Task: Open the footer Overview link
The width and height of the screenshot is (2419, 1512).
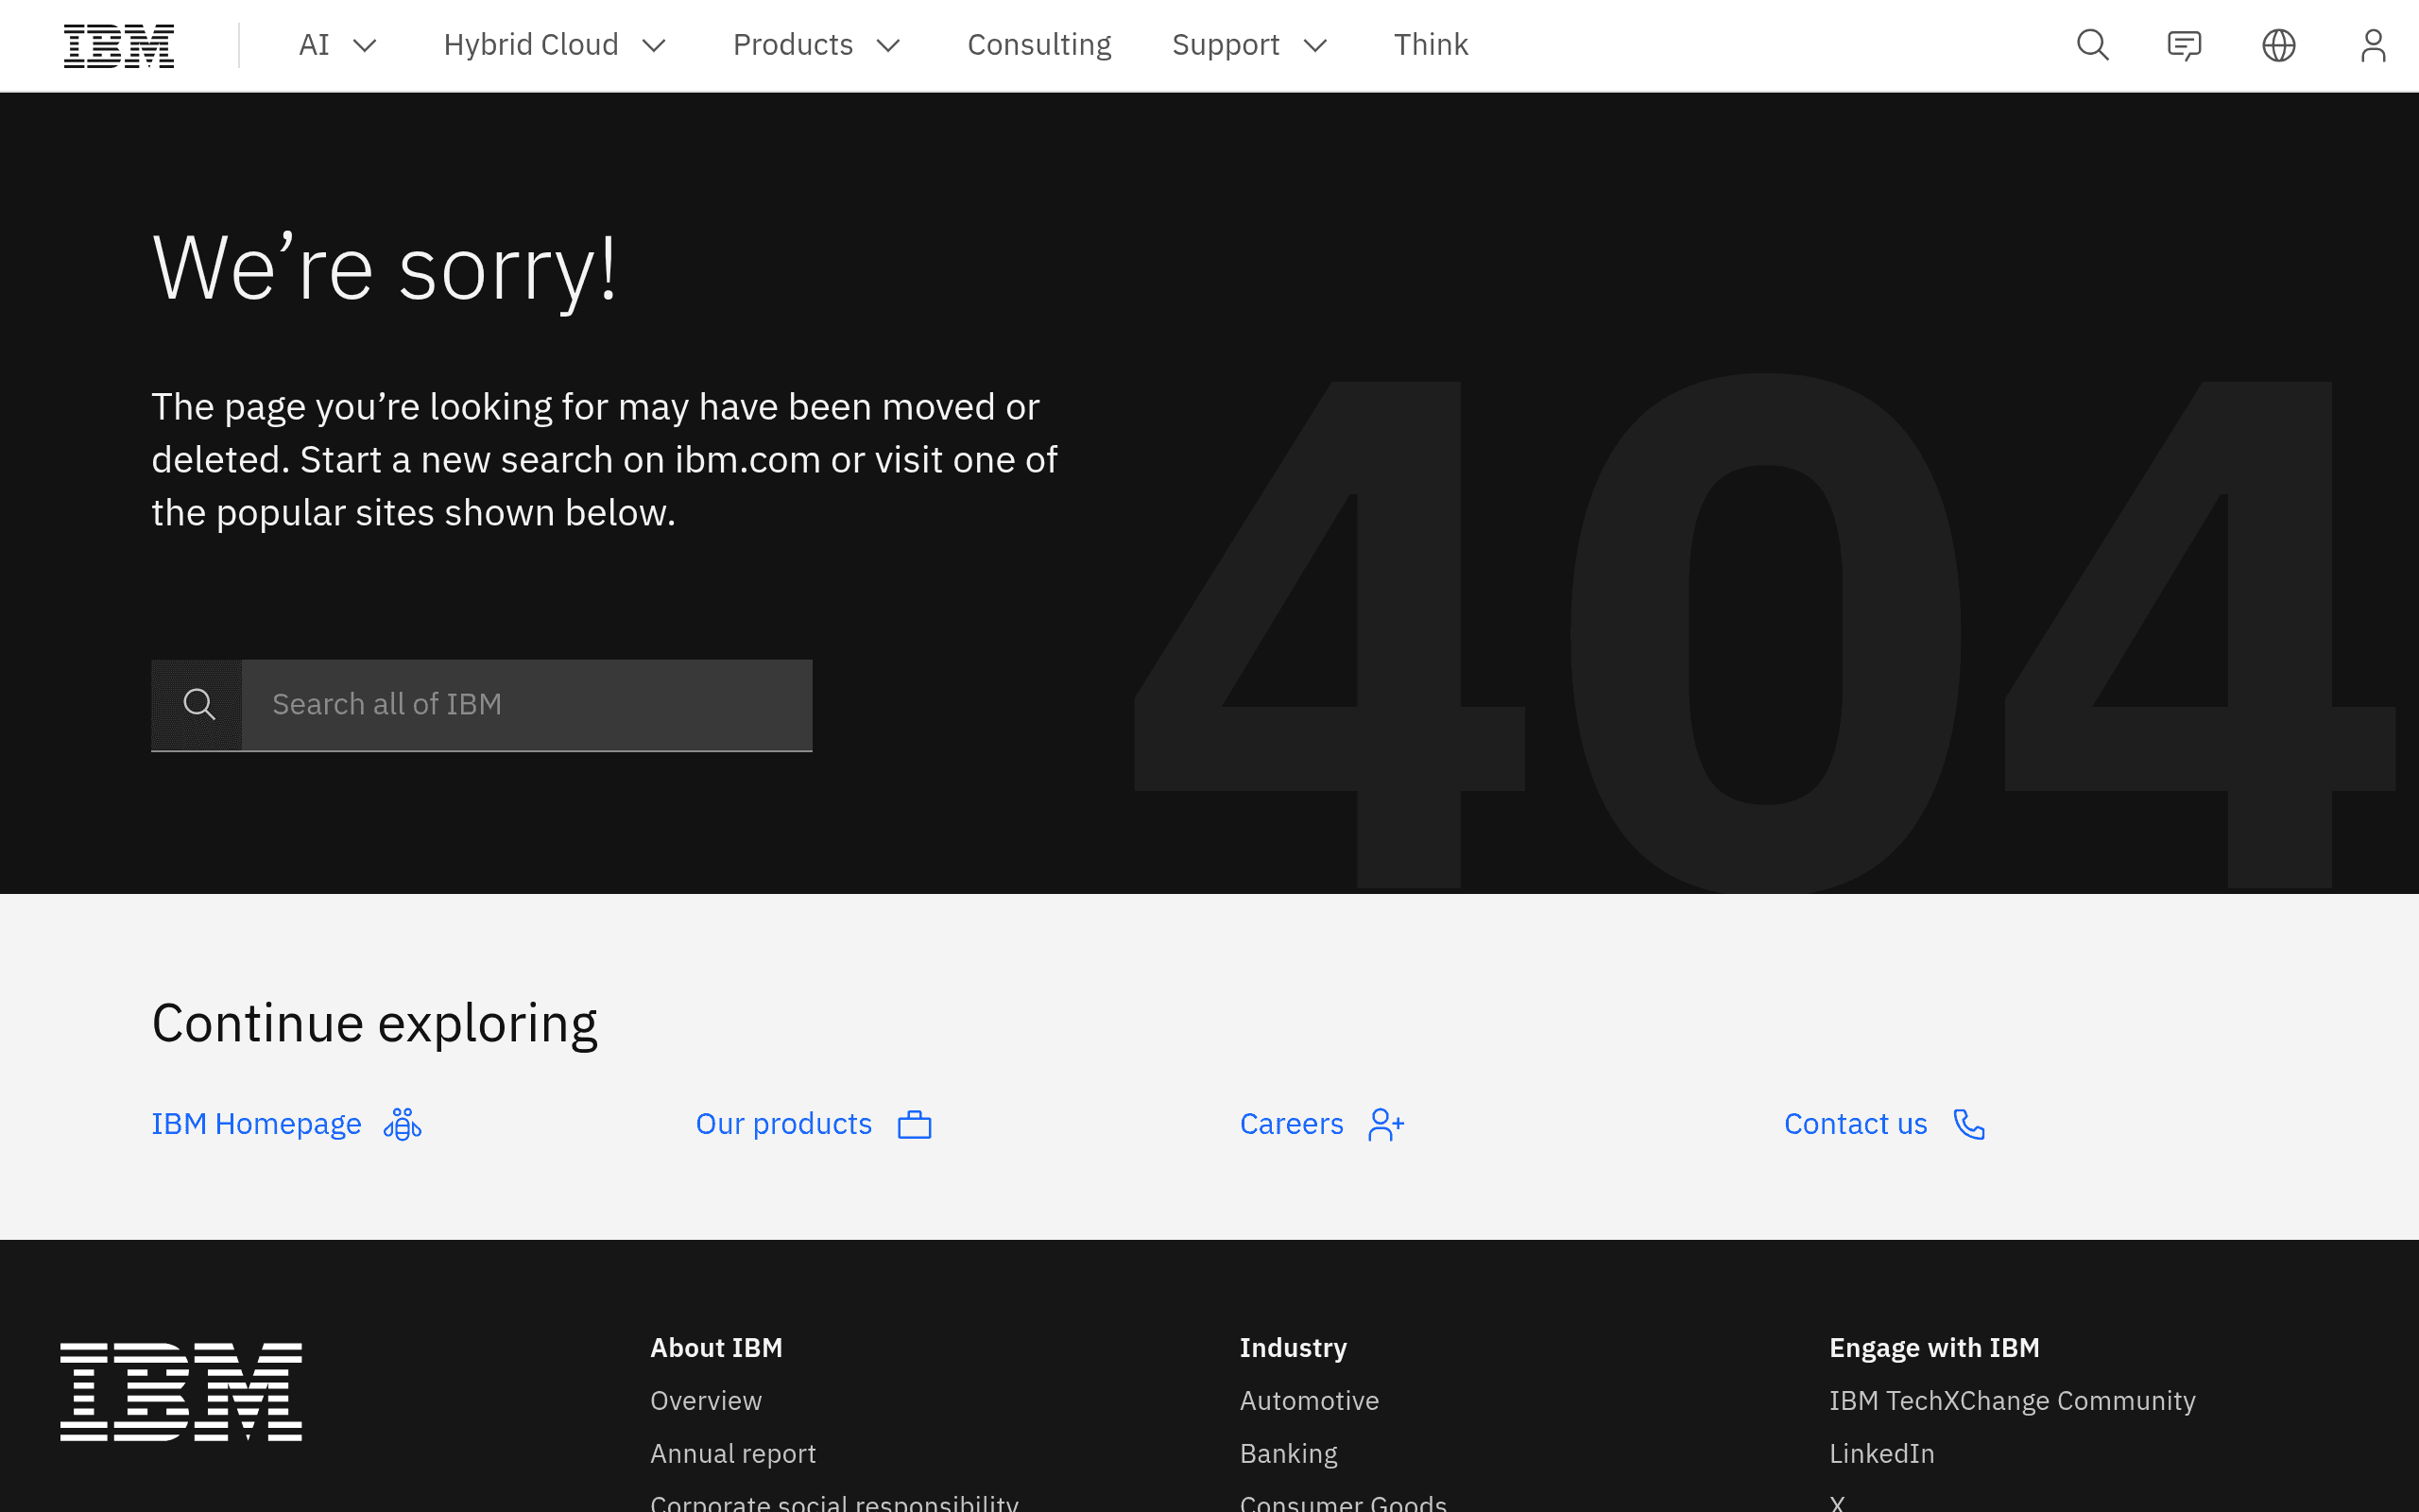Action: 706,1400
